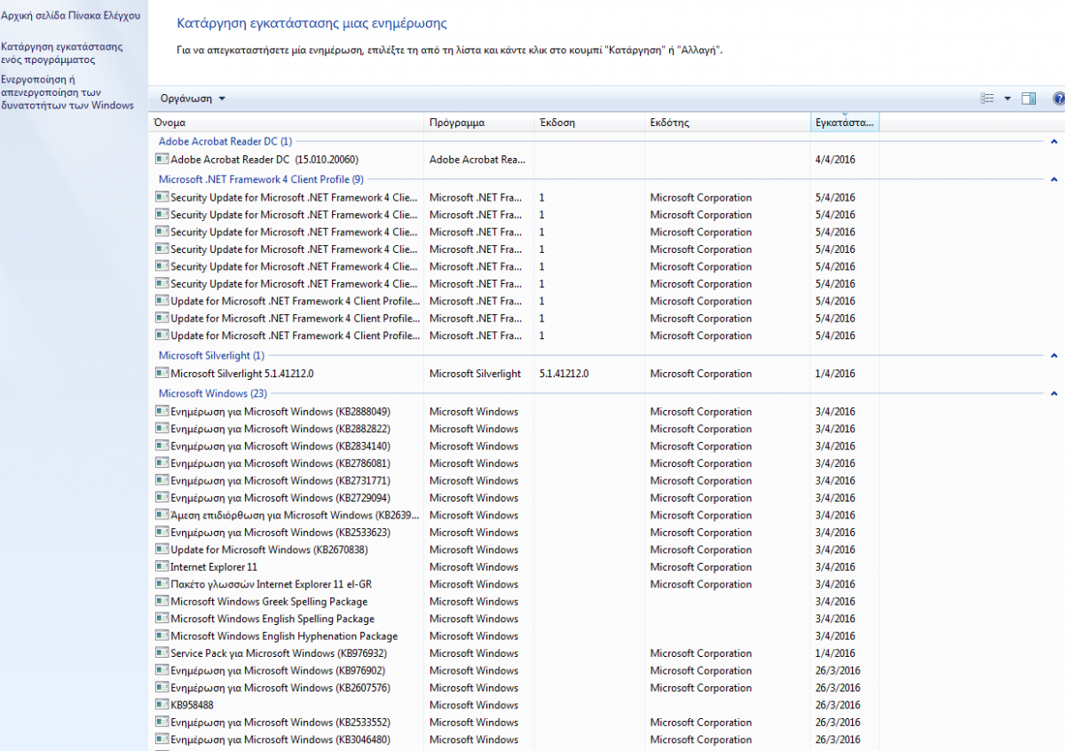
Task: Collapse the Adobe Acrobat Reader DC group
Action: 1053,141
